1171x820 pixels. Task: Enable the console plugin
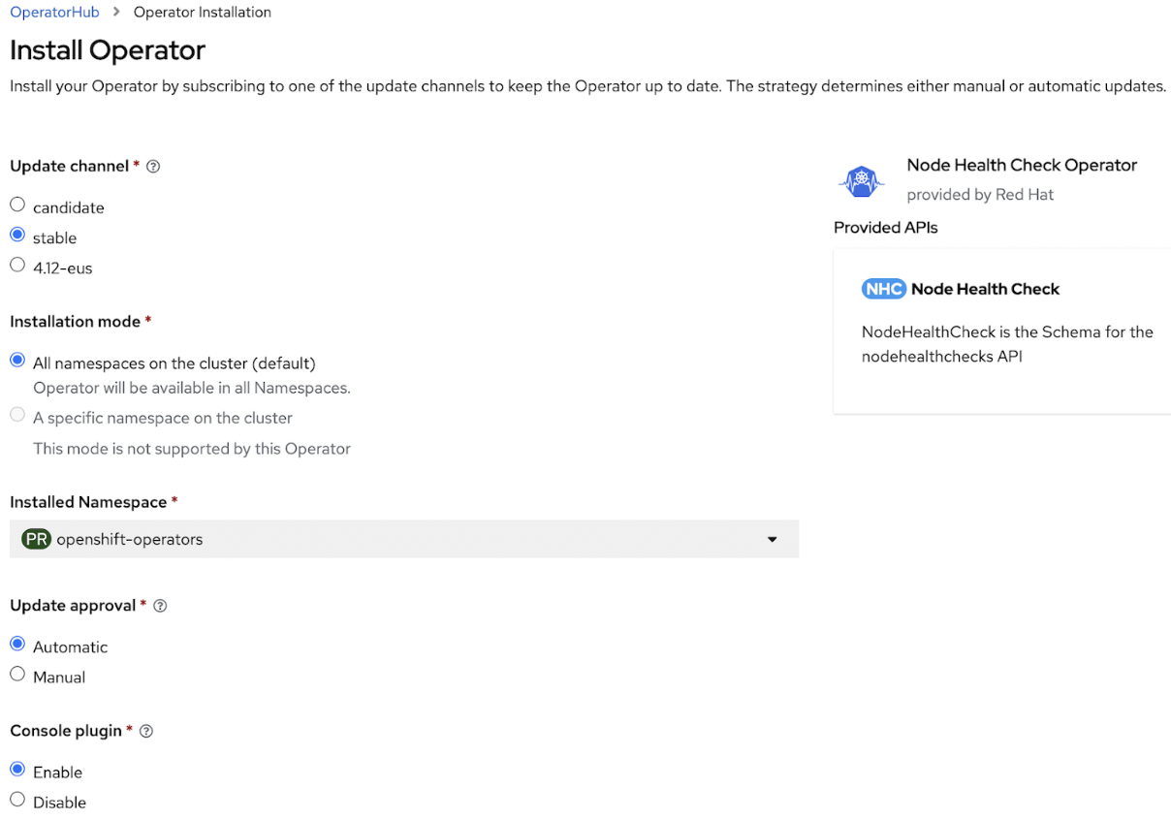coord(17,770)
